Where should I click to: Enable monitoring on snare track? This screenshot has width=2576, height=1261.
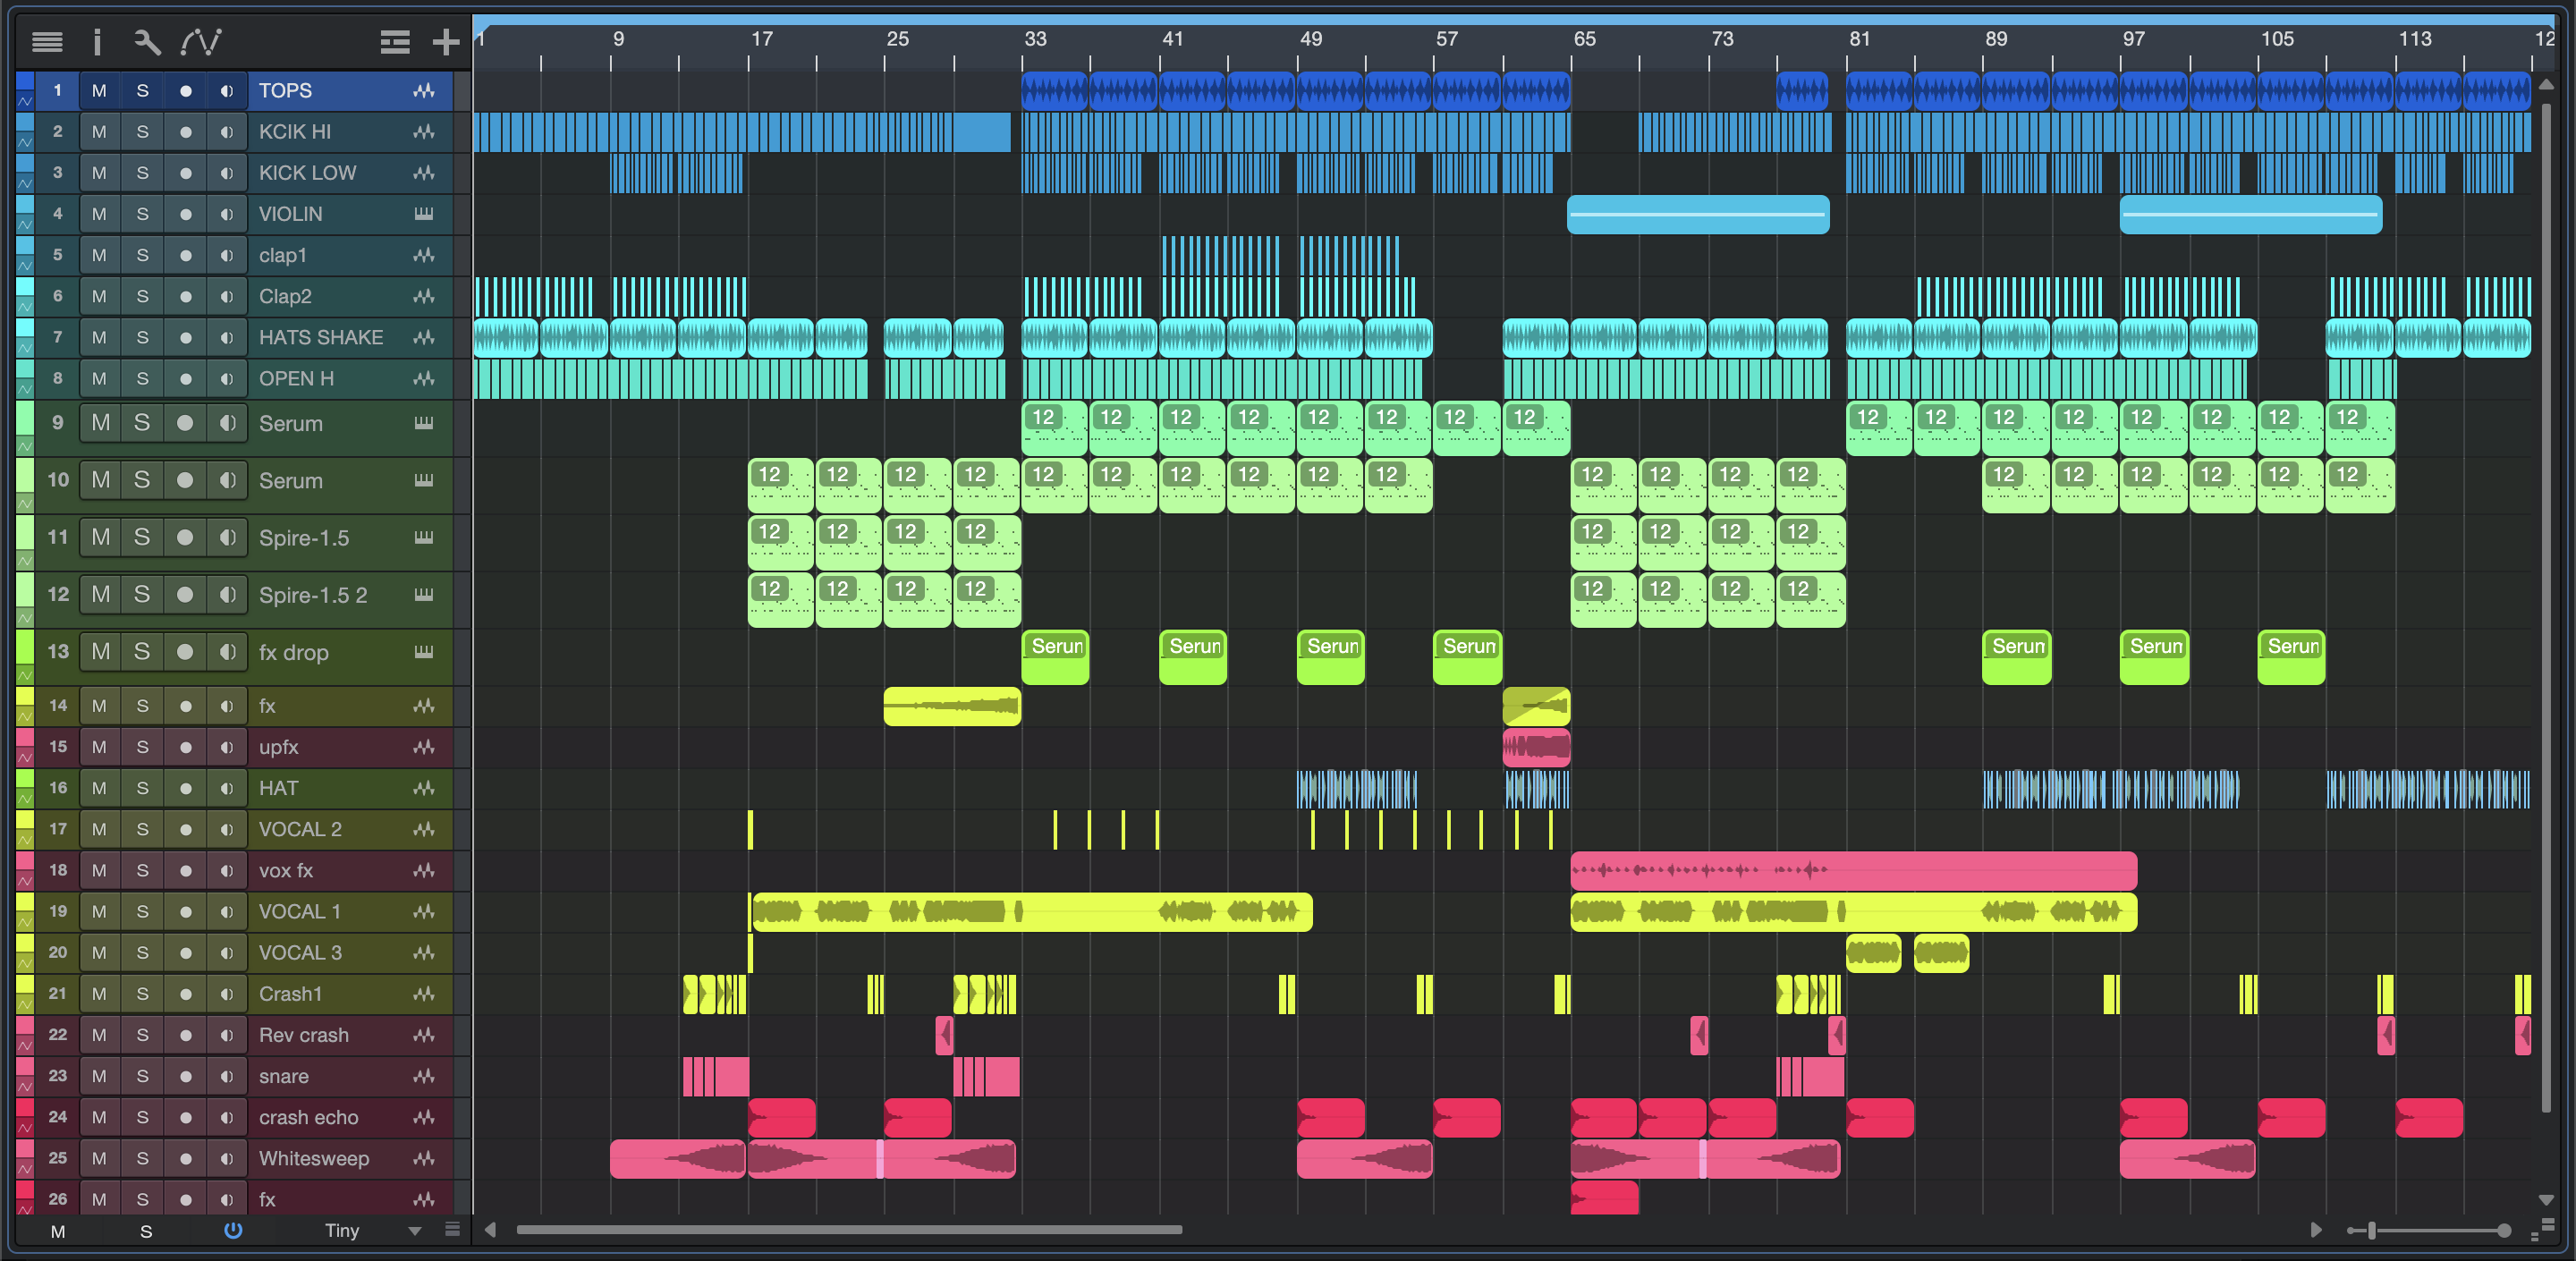(x=227, y=1076)
